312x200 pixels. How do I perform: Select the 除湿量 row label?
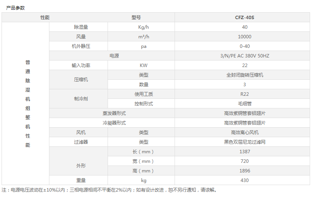(81, 27)
